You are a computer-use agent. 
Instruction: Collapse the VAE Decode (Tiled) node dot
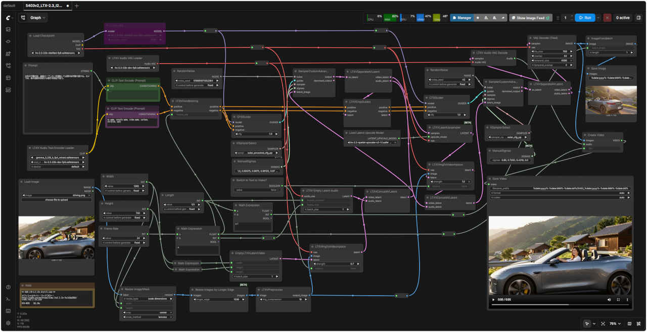coord(530,38)
